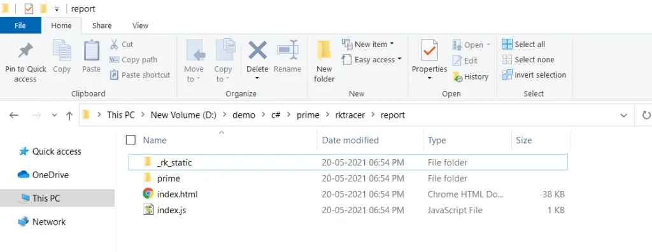Click the title bar properties checkmark icon
The width and height of the screenshot is (652, 252).
[x=29, y=8]
